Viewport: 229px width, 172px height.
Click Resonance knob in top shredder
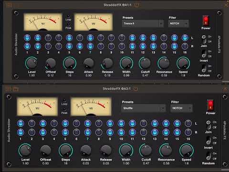click(x=164, y=63)
